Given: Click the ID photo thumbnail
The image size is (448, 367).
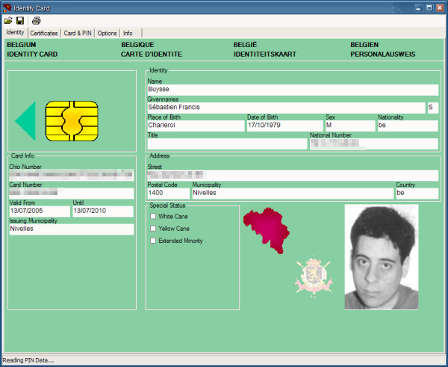Looking at the screenshot, I should 381,257.
